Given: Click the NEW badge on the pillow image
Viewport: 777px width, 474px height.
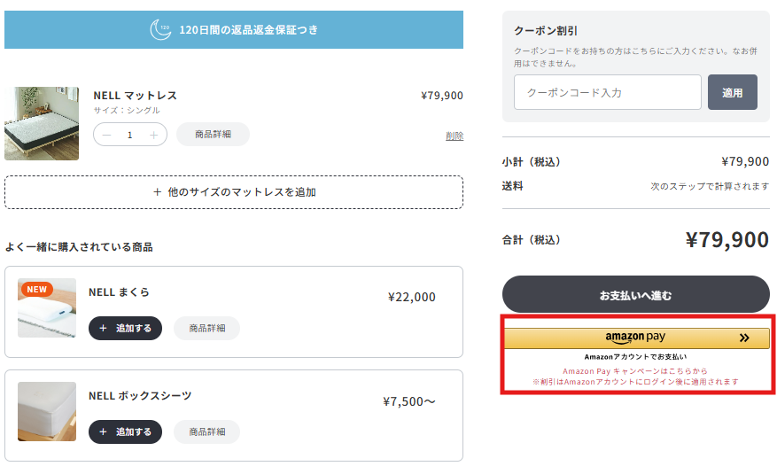Looking at the screenshot, I should [37, 289].
